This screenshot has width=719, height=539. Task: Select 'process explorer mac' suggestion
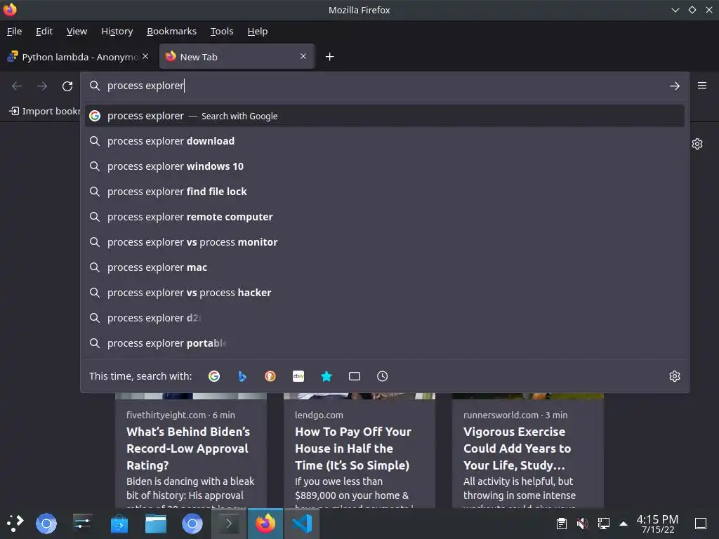pos(384,267)
